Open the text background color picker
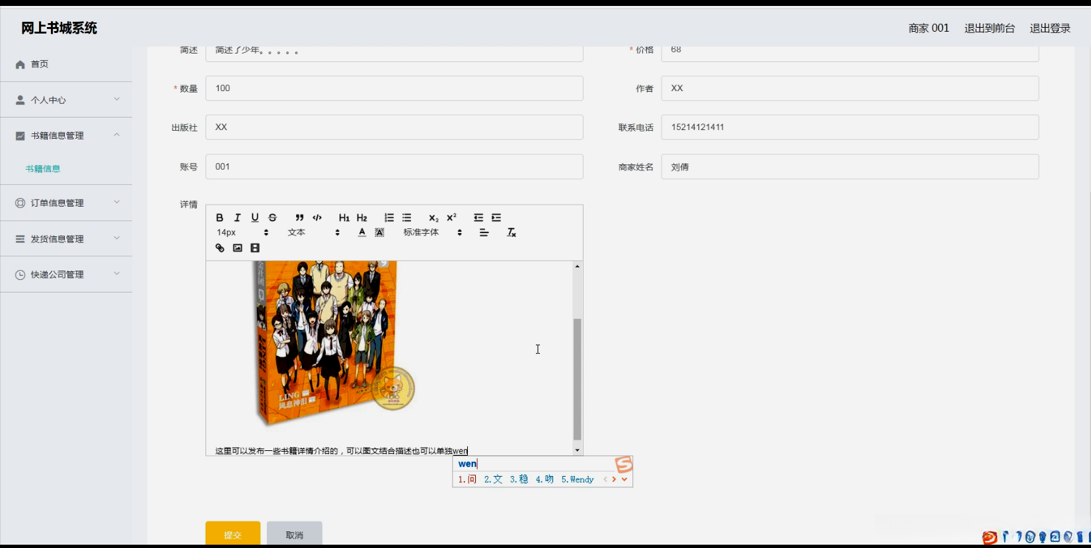1091x548 pixels. (380, 232)
